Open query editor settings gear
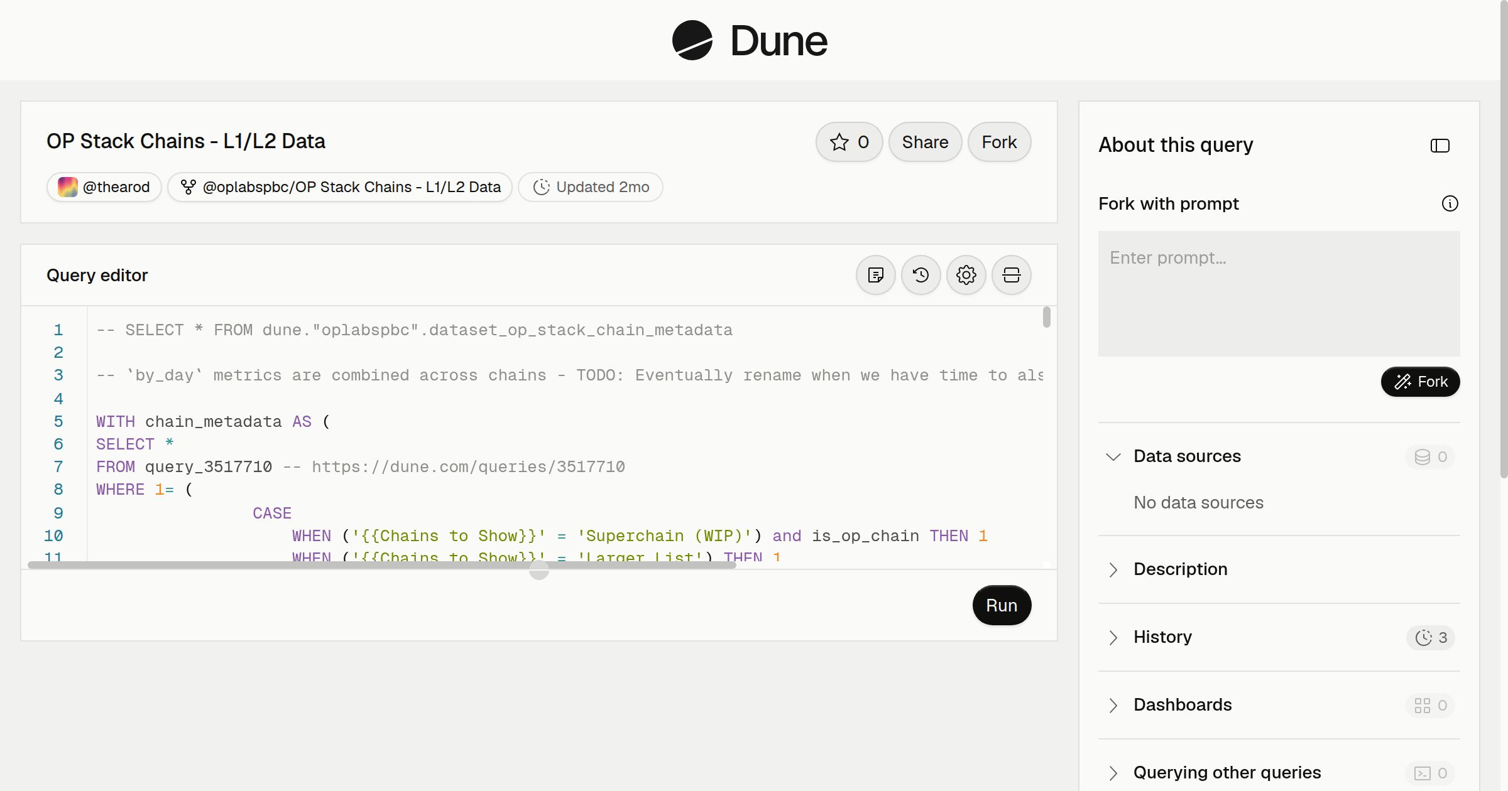Viewport: 1508px width, 791px height. (x=966, y=275)
